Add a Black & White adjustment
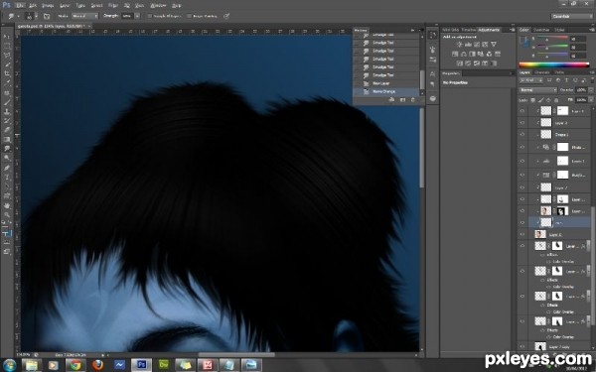The width and height of the screenshot is (596, 372). tap(472, 54)
